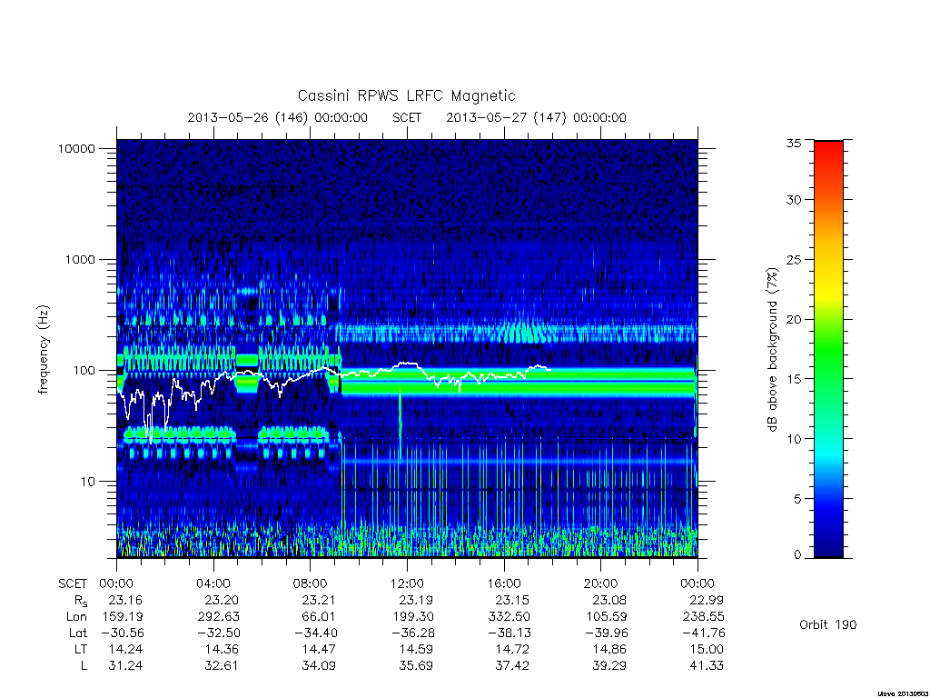This screenshot has width=930, height=698.
Task: Click the Lon value 238.55
Action: tap(703, 617)
